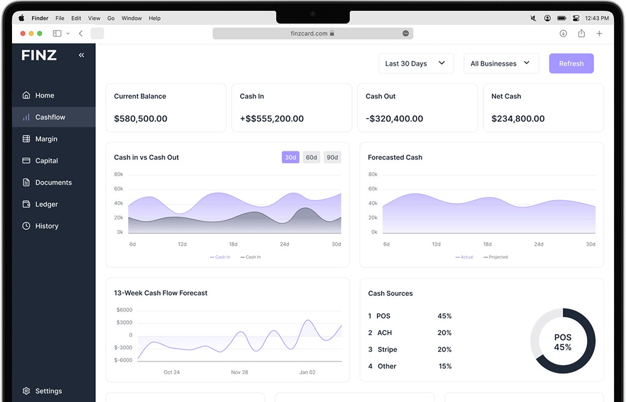The image size is (626, 402).
Task: Open the Window menu in the menu bar
Action: (131, 18)
